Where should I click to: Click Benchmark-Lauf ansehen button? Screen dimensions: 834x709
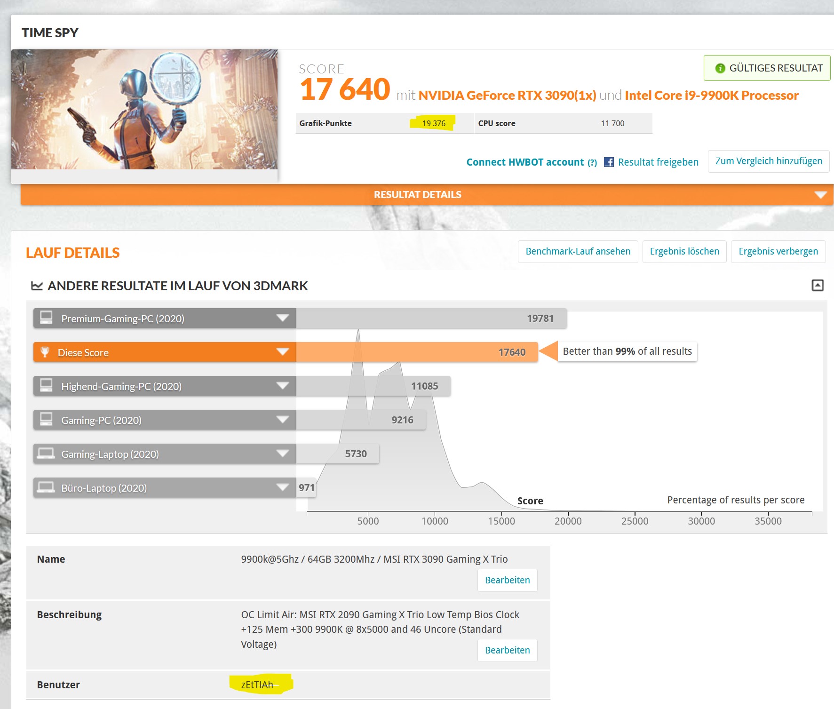(x=578, y=252)
